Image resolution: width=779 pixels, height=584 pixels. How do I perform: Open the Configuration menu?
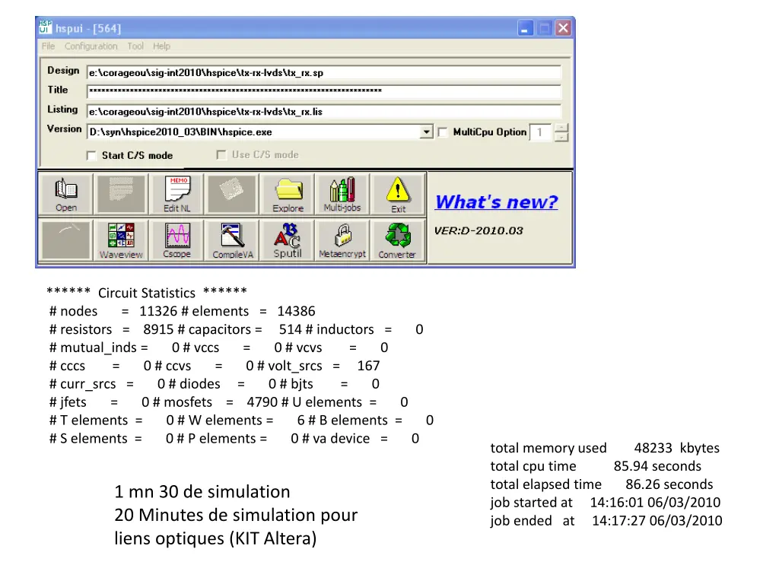(91, 46)
